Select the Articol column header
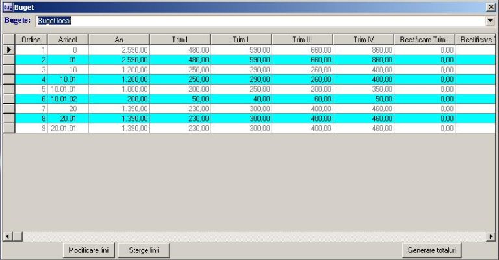 pyautogui.click(x=68, y=40)
